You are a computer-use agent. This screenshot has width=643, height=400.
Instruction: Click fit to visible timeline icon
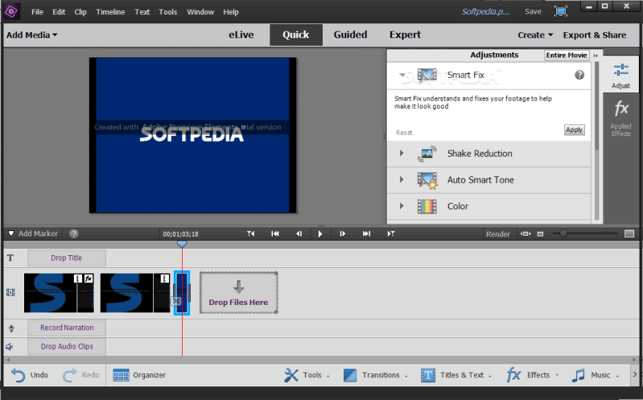click(526, 234)
